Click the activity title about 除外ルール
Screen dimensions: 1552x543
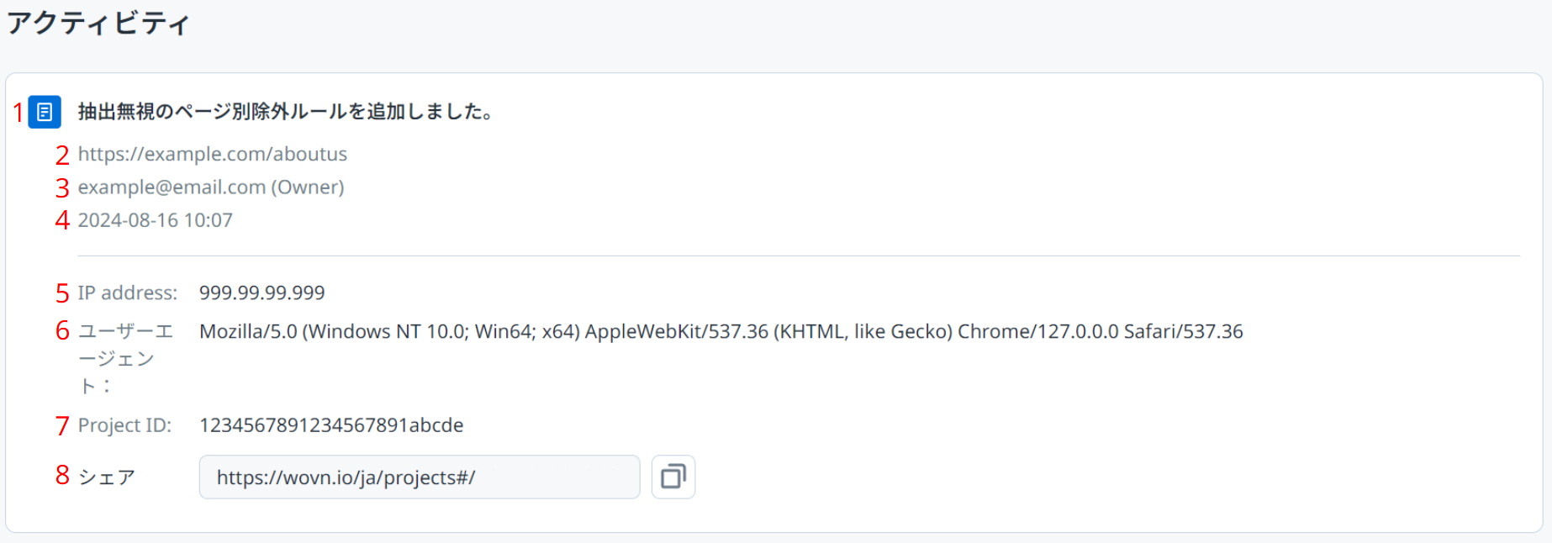[x=285, y=112]
